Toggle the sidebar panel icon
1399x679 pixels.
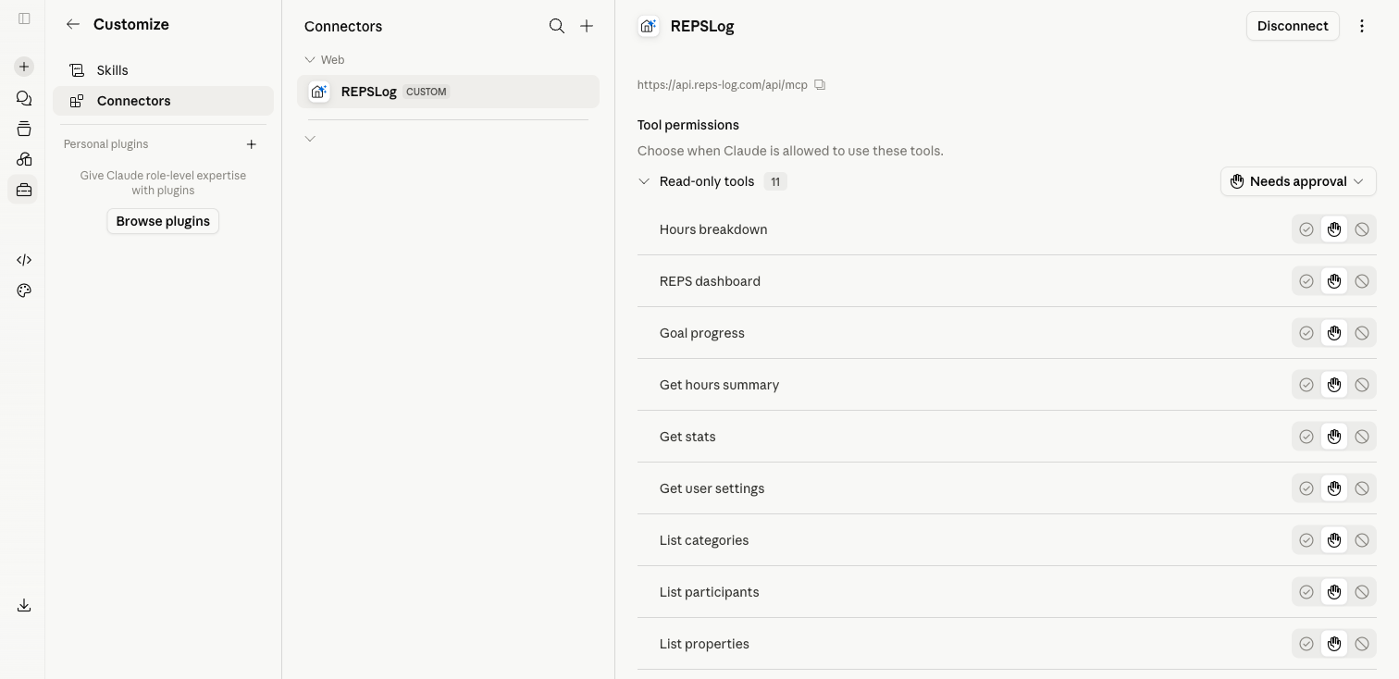click(x=24, y=19)
